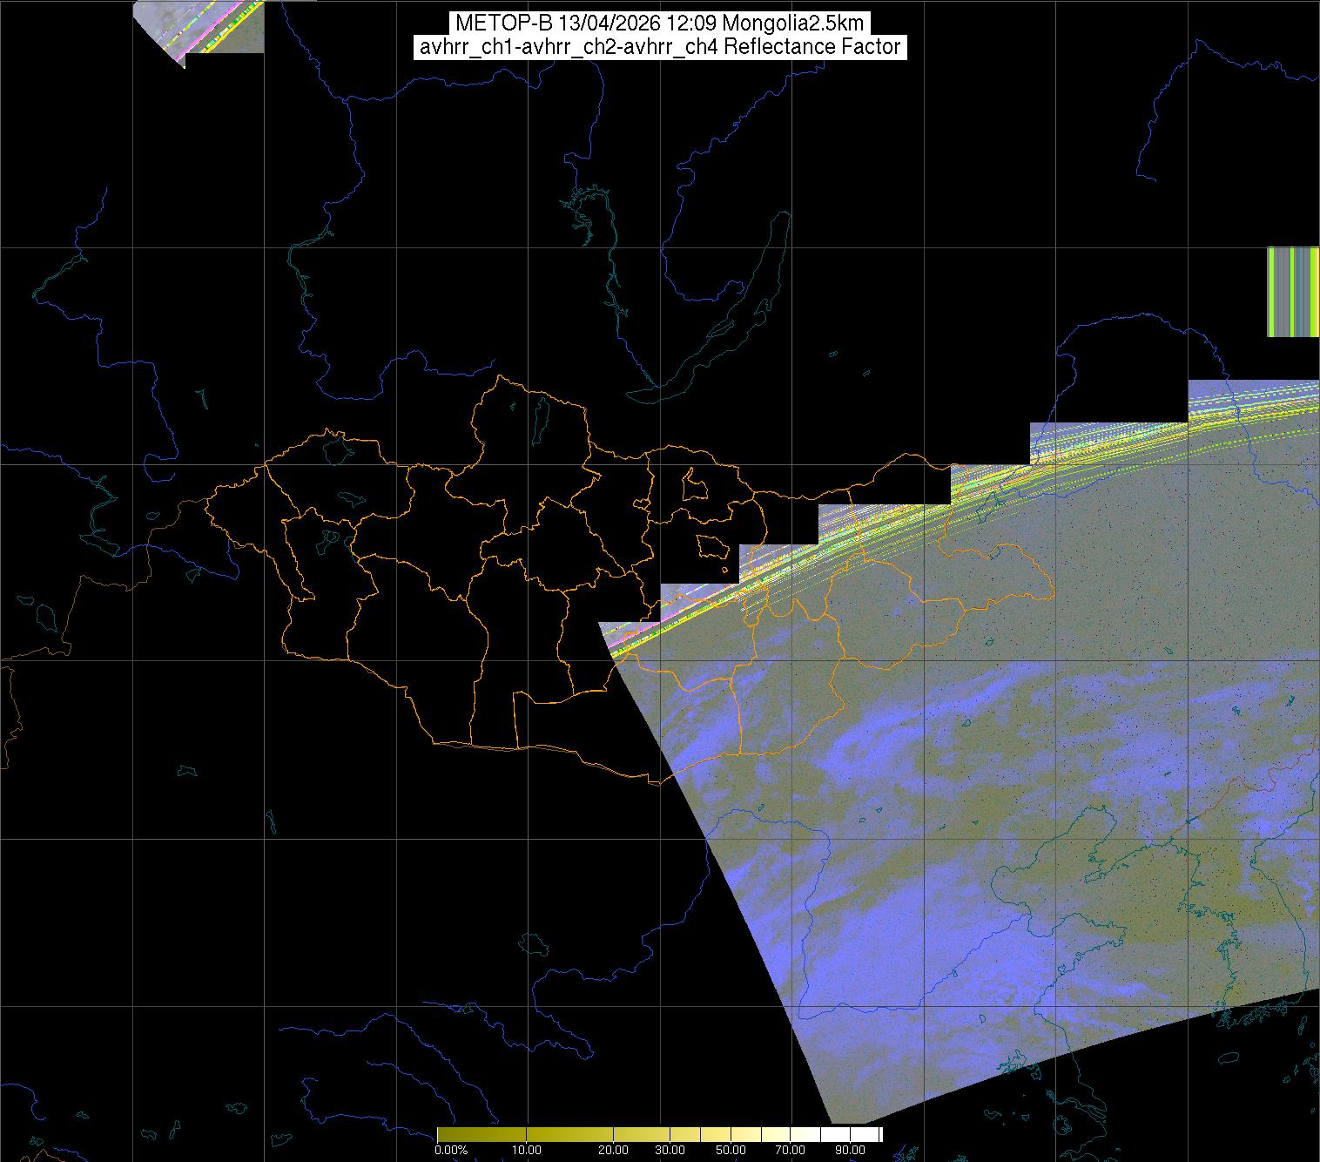Click the dark olive left end of colorbar
Image resolution: width=1320 pixels, height=1162 pixels.
pyautogui.click(x=444, y=1134)
